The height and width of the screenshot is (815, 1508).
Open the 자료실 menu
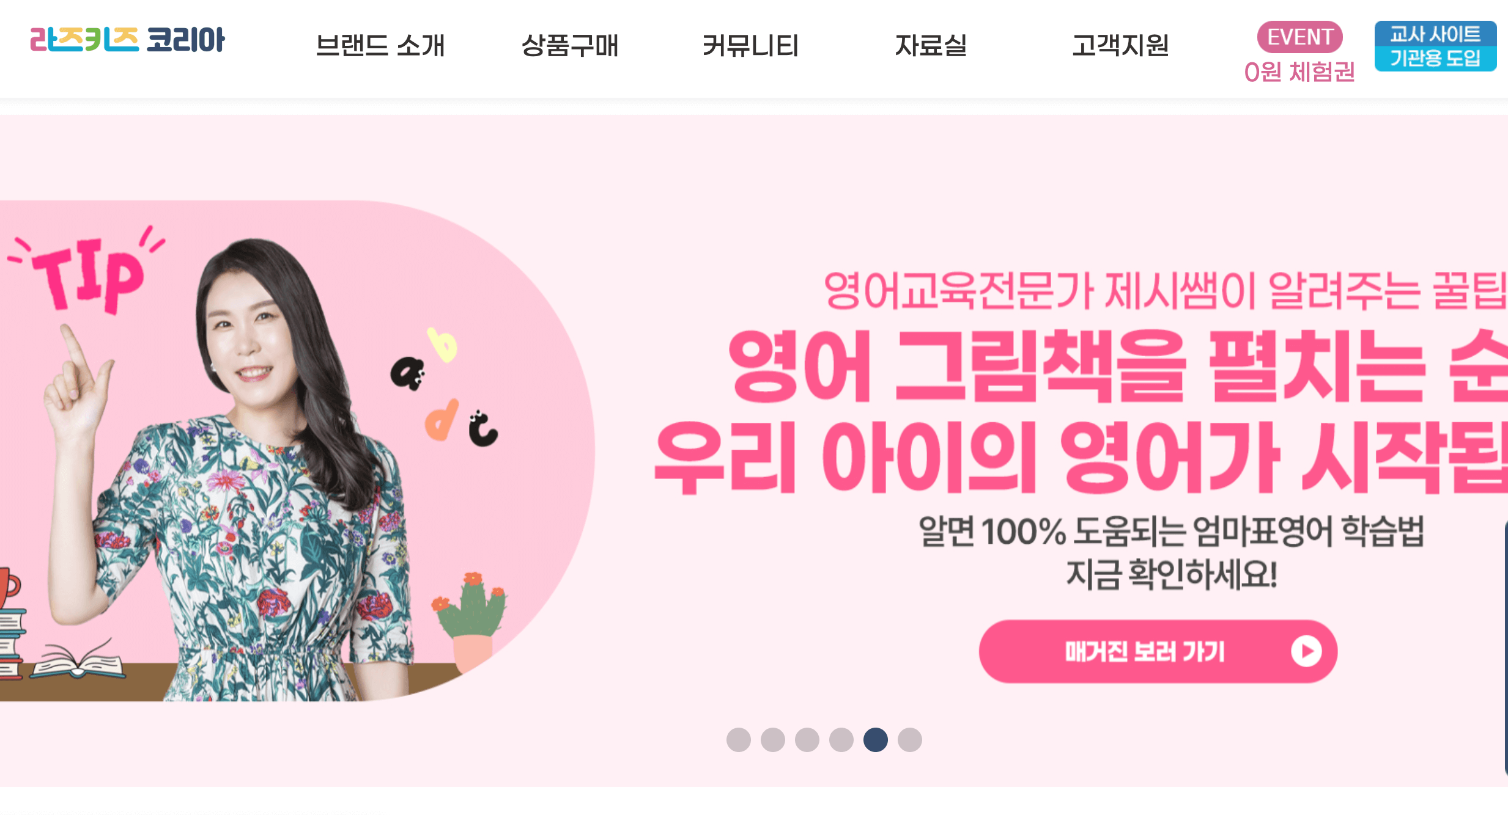[x=931, y=45]
